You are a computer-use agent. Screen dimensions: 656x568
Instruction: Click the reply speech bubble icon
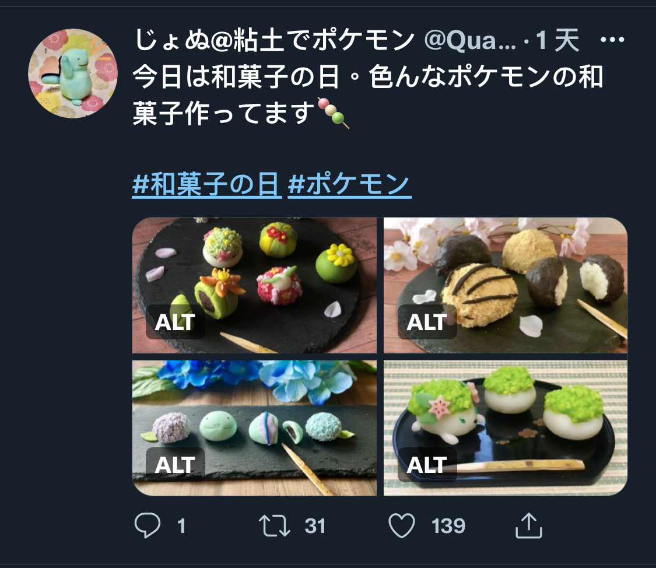[148, 525]
